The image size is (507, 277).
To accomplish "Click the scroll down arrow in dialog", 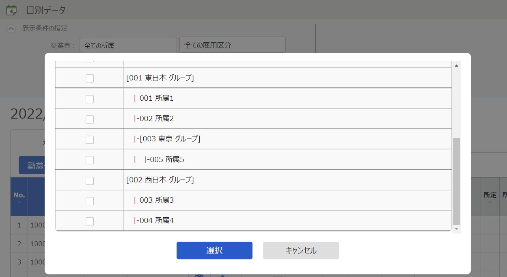I will click(x=456, y=229).
